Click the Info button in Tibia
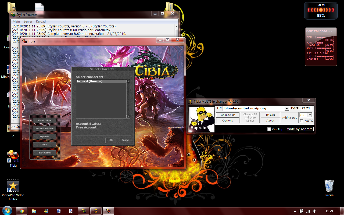 click(45, 145)
